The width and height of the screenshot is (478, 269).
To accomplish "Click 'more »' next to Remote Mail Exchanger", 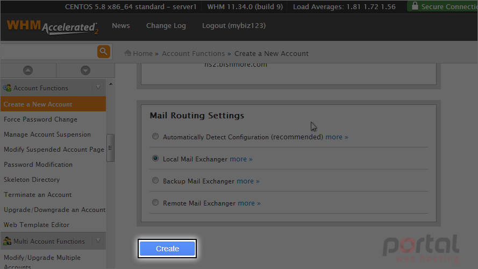I will point(249,203).
